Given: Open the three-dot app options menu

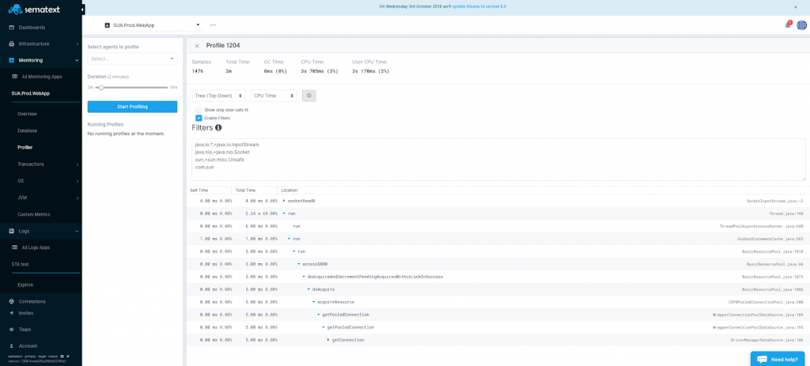Looking at the screenshot, I should [213, 25].
